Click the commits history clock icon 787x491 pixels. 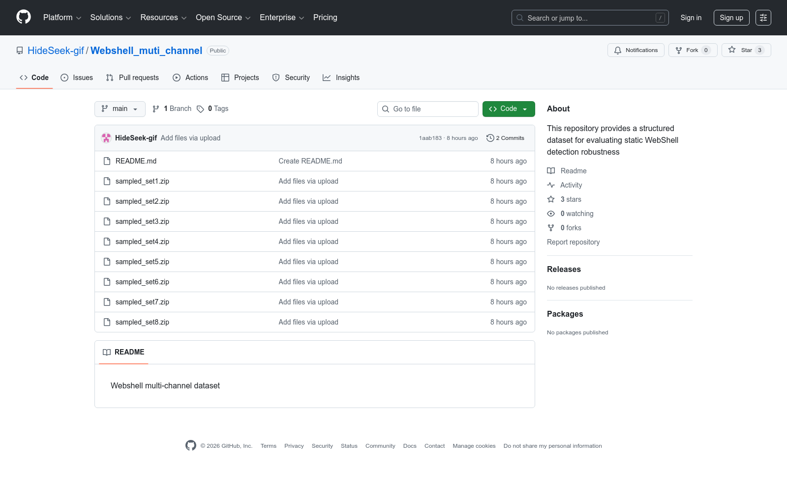(x=490, y=138)
